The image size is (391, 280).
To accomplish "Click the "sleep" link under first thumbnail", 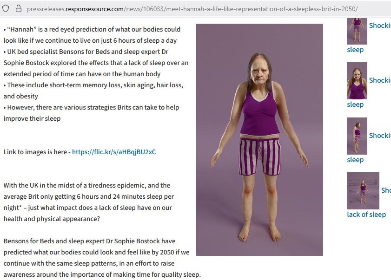I will (355, 50).
